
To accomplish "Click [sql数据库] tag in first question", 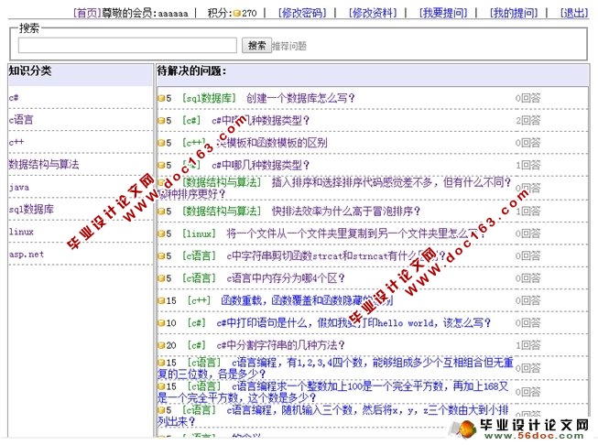I will click(x=209, y=98).
